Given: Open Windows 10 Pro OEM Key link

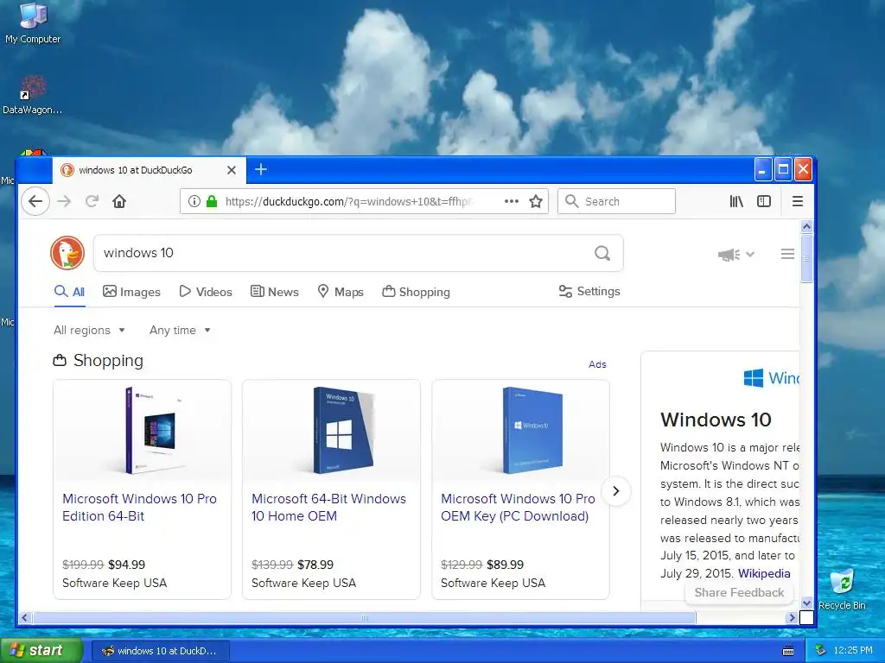Looking at the screenshot, I should point(518,508).
